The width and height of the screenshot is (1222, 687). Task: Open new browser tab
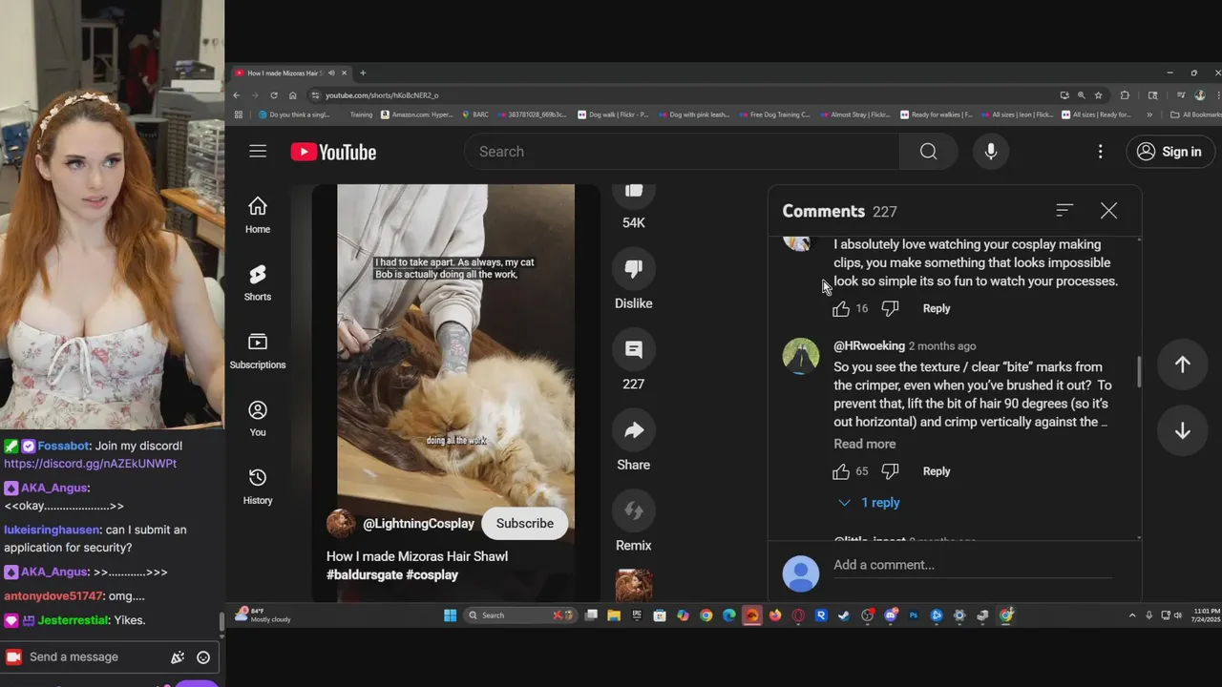point(363,73)
